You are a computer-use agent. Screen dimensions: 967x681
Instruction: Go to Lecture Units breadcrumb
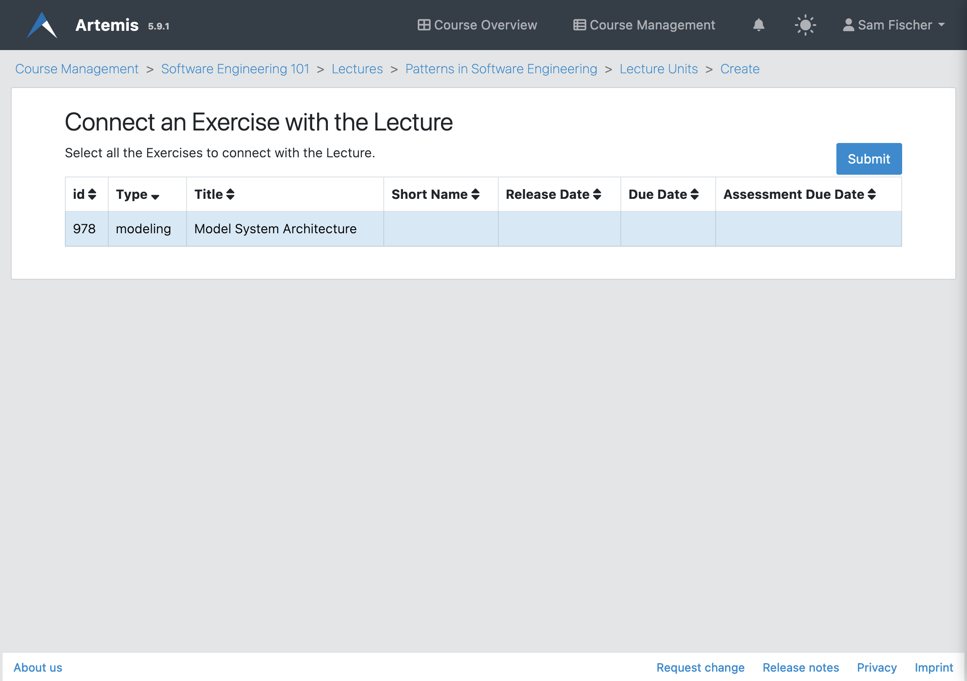659,69
